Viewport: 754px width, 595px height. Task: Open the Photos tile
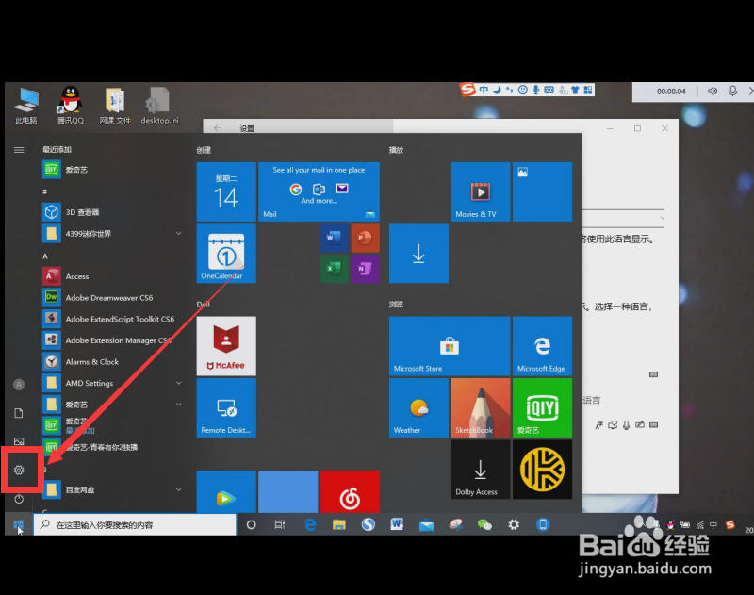(543, 191)
